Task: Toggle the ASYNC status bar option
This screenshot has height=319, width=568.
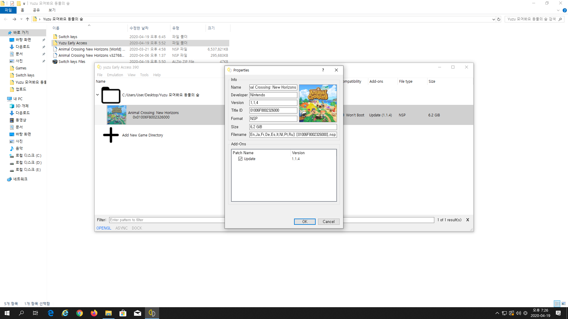Action: point(121,228)
